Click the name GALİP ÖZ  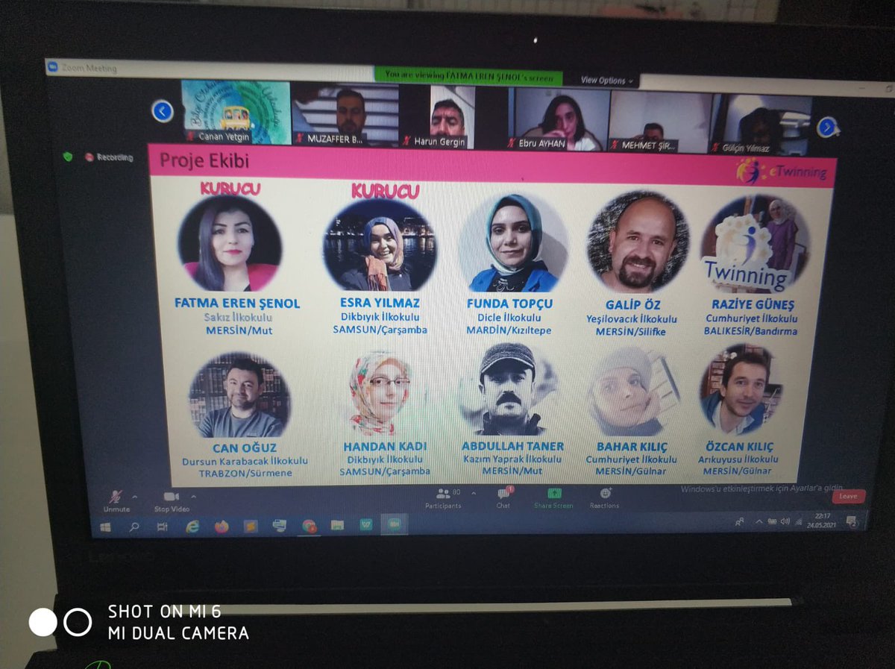coord(632,305)
